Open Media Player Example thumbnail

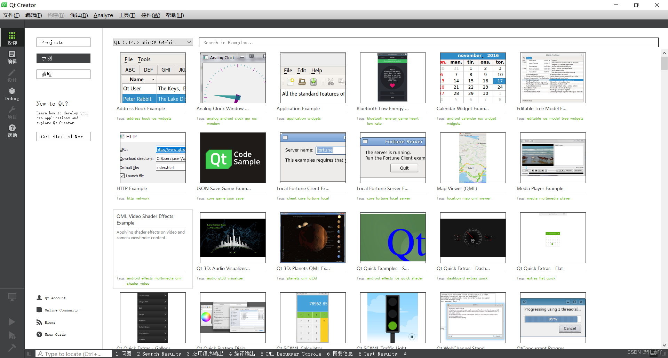553,158
